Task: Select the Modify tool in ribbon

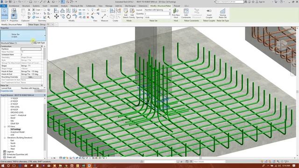Action: 5,14
